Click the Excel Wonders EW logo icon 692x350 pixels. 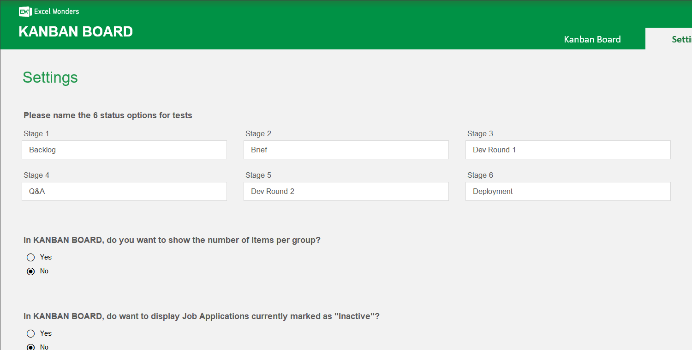(x=24, y=12)
